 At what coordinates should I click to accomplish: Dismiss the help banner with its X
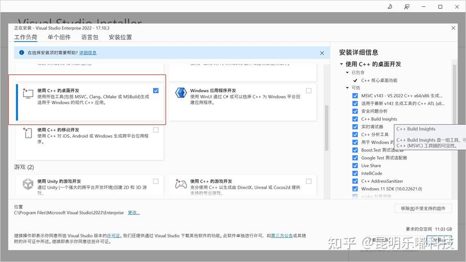point(322,53)
